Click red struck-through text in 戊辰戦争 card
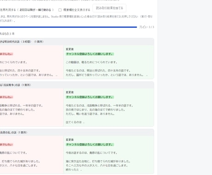This screenshot has height=175, width=212. pyautogui.click(x=6, y=97)
